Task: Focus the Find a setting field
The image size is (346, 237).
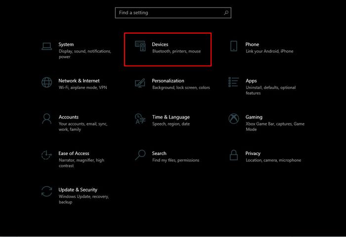Action: pos(173,13)
